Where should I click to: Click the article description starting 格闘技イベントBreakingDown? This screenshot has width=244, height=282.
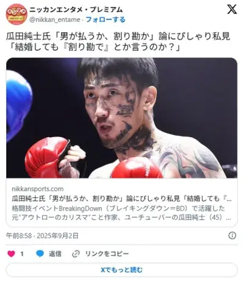[x=121, y=213]
